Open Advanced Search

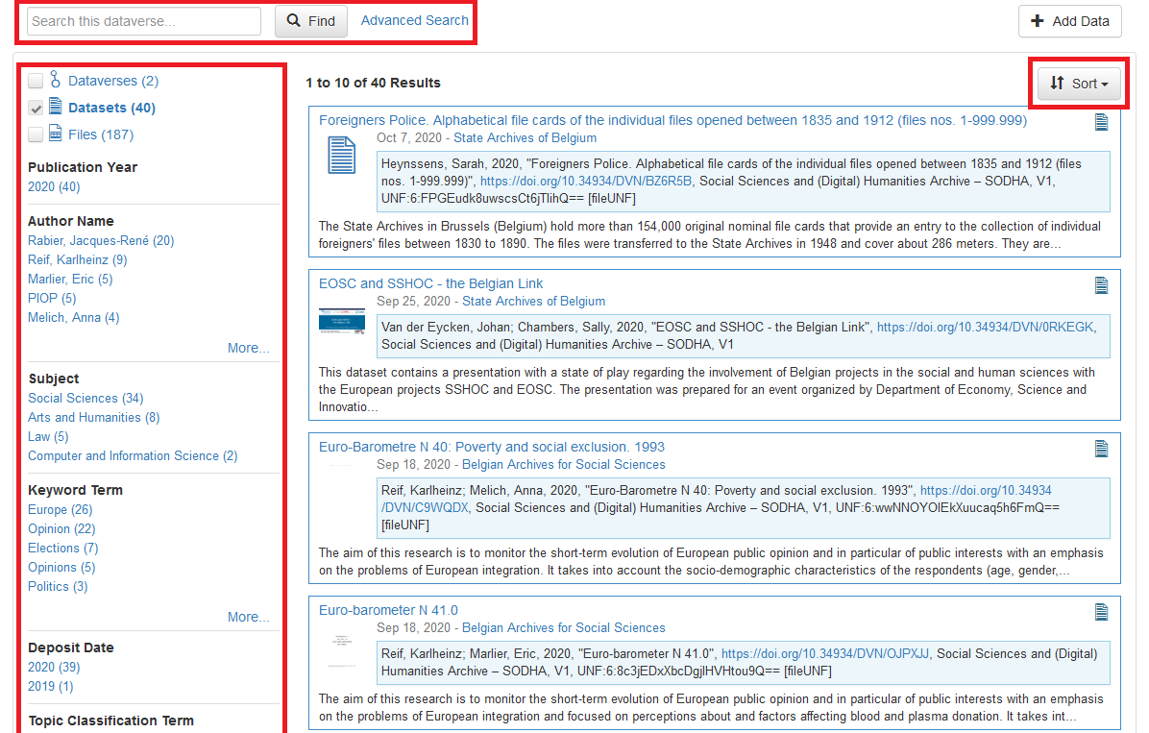coord(414,20)
